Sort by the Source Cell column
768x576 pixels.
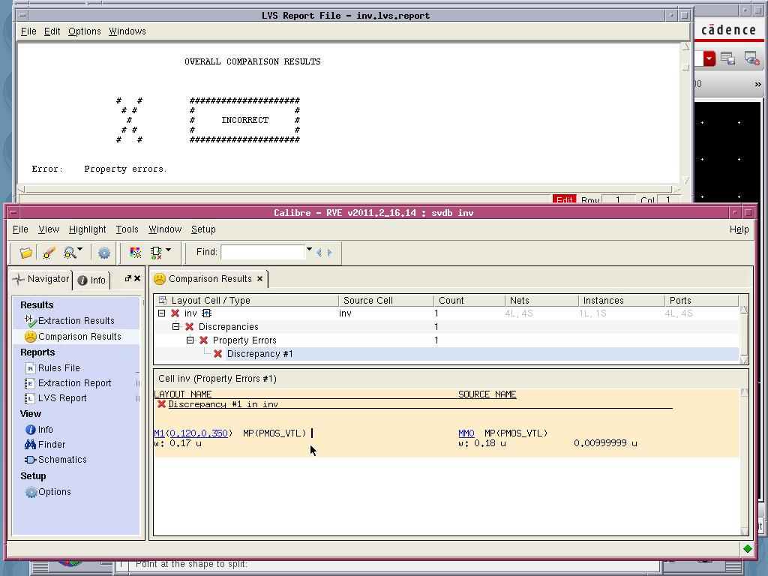pyautogui.click(x=386, y=300)
